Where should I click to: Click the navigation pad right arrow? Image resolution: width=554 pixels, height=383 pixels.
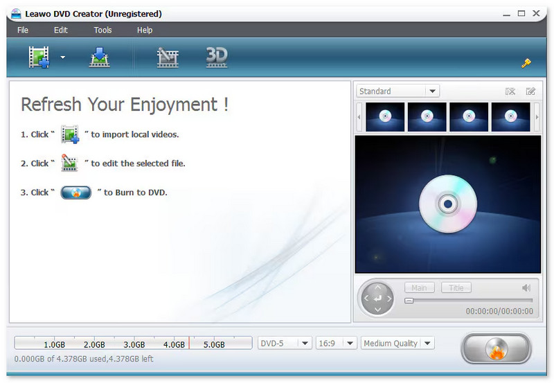pos(389,299)
